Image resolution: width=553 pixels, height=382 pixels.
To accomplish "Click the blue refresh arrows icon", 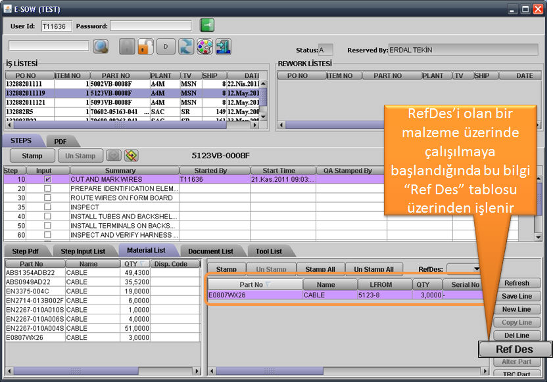I will pos(186,47).
